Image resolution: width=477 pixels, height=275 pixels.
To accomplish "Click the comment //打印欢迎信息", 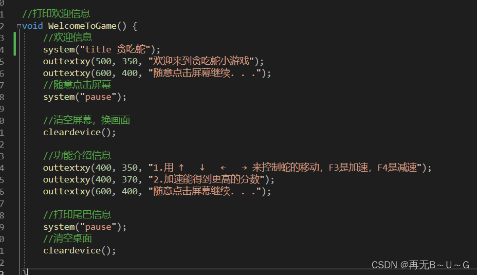I will [x=56, y=13].
